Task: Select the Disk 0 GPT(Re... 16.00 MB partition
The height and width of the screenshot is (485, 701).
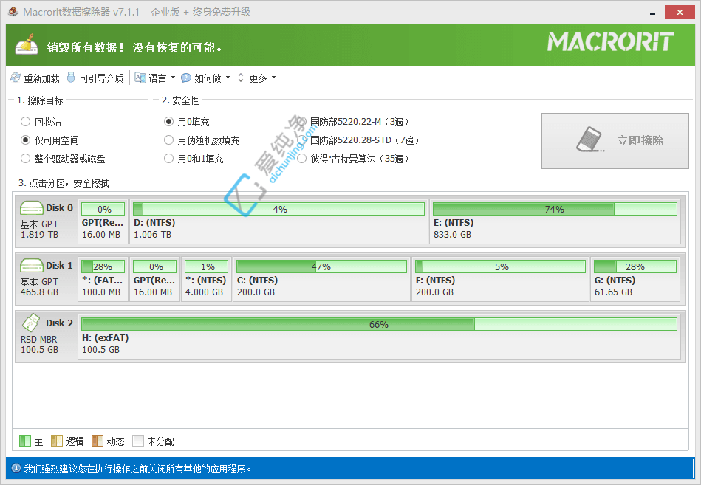Action: 103,221
